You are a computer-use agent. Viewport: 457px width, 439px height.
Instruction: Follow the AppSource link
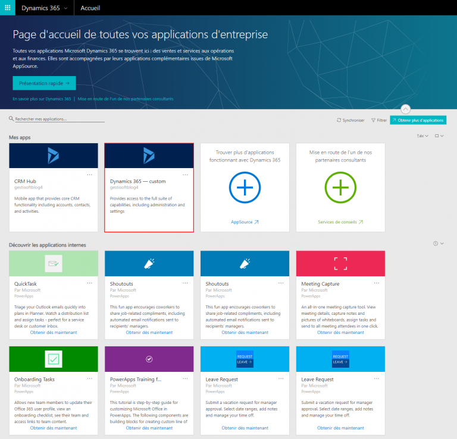coord(245,222)
